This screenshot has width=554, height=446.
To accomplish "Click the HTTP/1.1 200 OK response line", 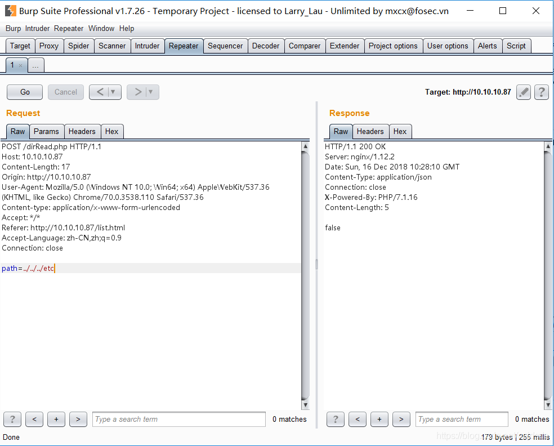I will pyautogui.click(x=355, y=146).
